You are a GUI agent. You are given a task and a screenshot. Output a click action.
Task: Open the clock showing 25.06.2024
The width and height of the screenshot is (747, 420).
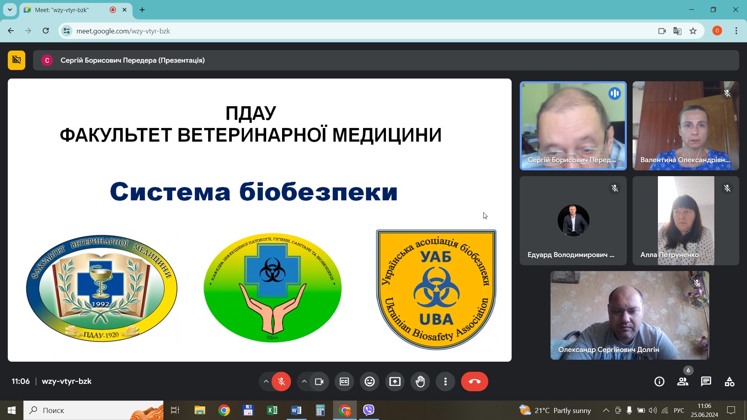pyautogui.click(x=705, y=410)
